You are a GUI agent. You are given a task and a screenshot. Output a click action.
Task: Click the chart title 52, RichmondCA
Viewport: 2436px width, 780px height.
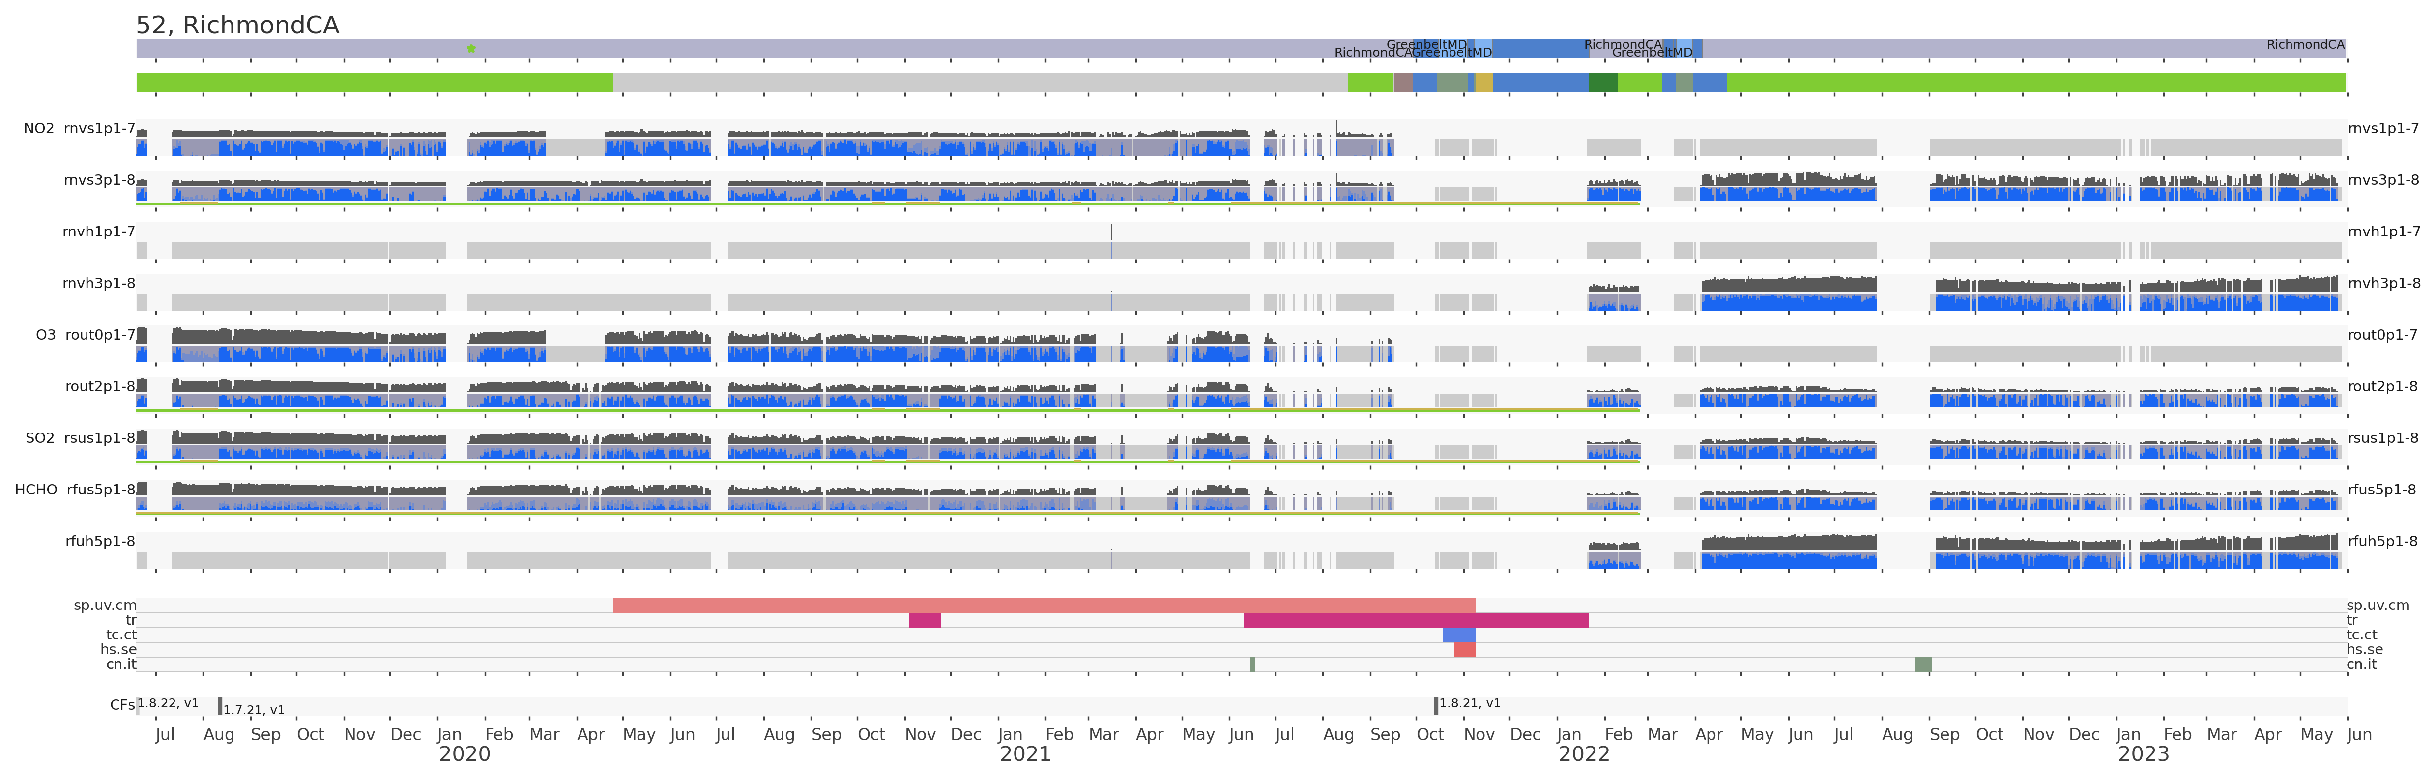[237, 26]
